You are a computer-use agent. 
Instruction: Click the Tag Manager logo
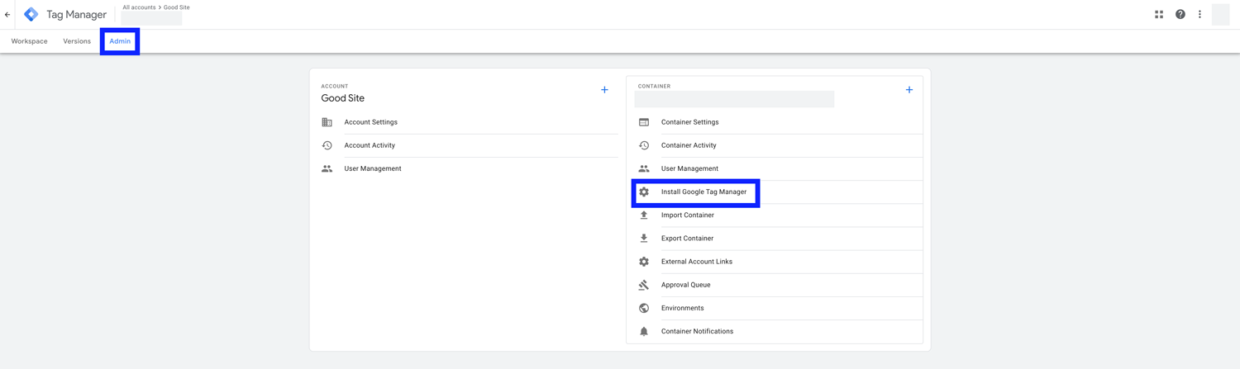(31, 15)
